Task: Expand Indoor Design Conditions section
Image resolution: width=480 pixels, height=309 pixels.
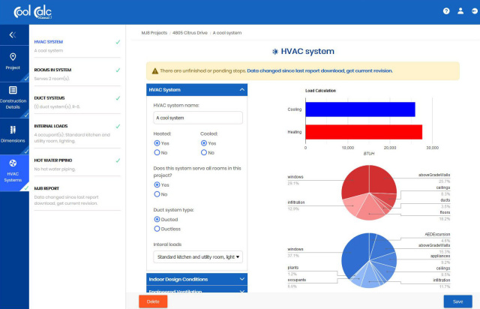Action: 196,279
